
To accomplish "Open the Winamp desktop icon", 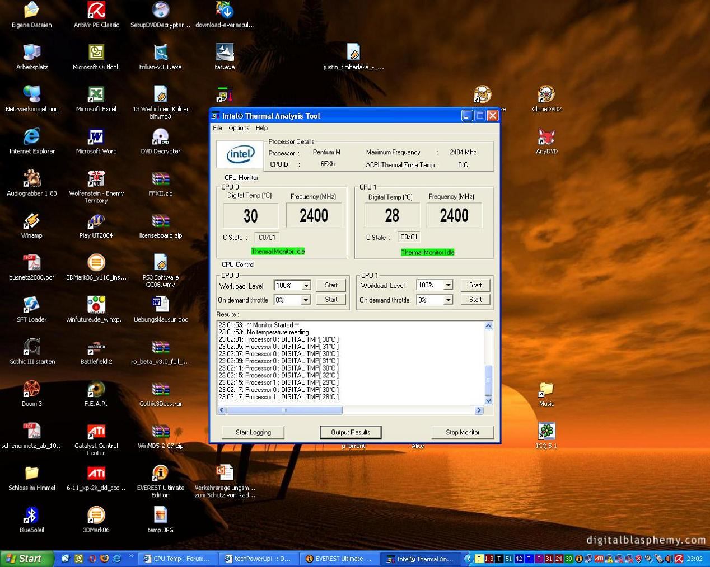I will tap(31, 221).
